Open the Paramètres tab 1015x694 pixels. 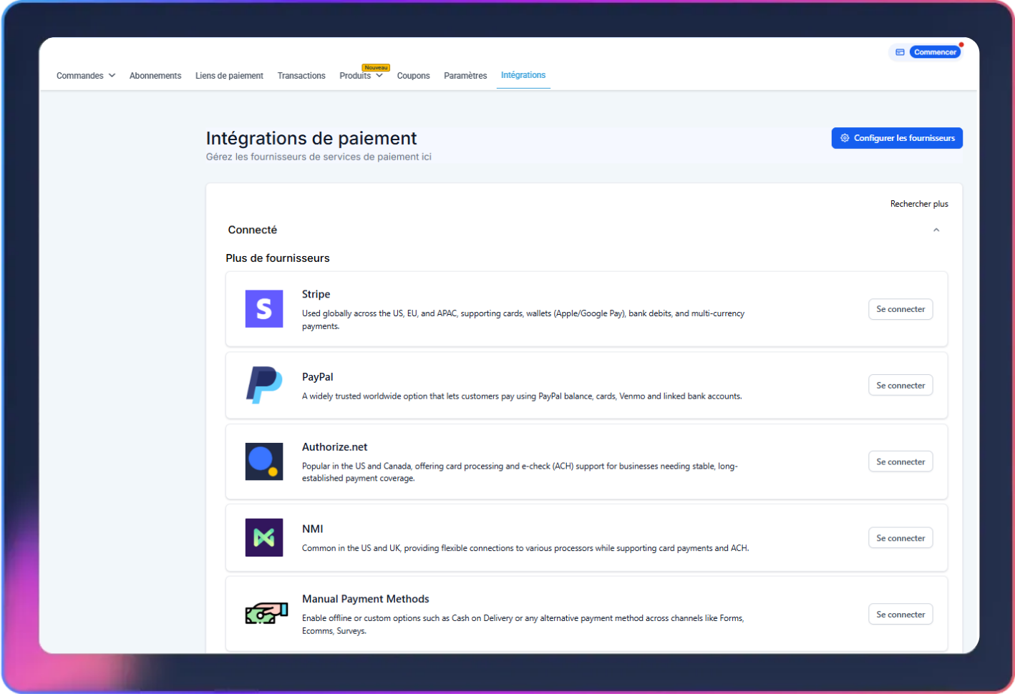click(465, 76)
